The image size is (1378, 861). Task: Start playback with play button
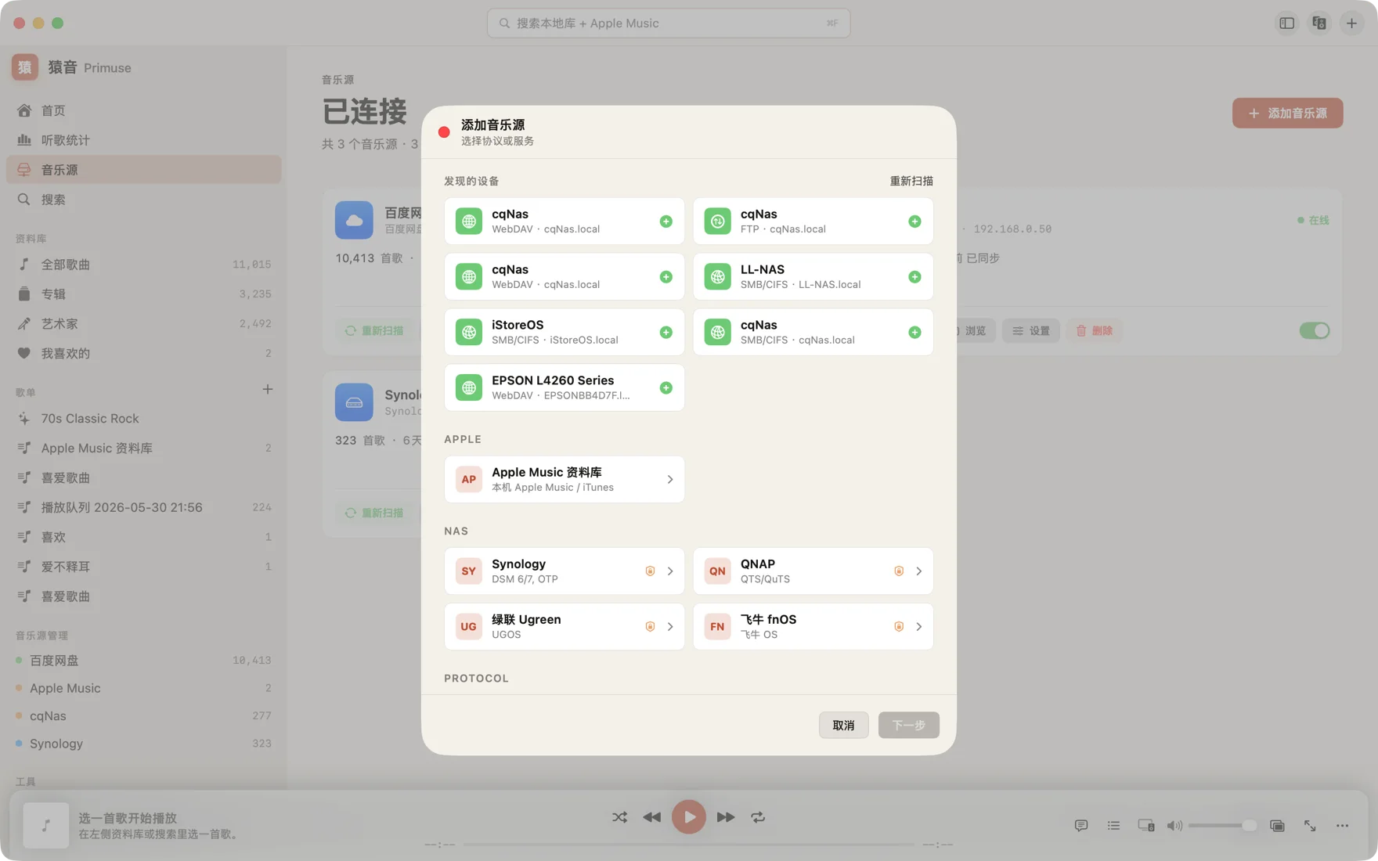pyautogui.click(x=689, y=817)
